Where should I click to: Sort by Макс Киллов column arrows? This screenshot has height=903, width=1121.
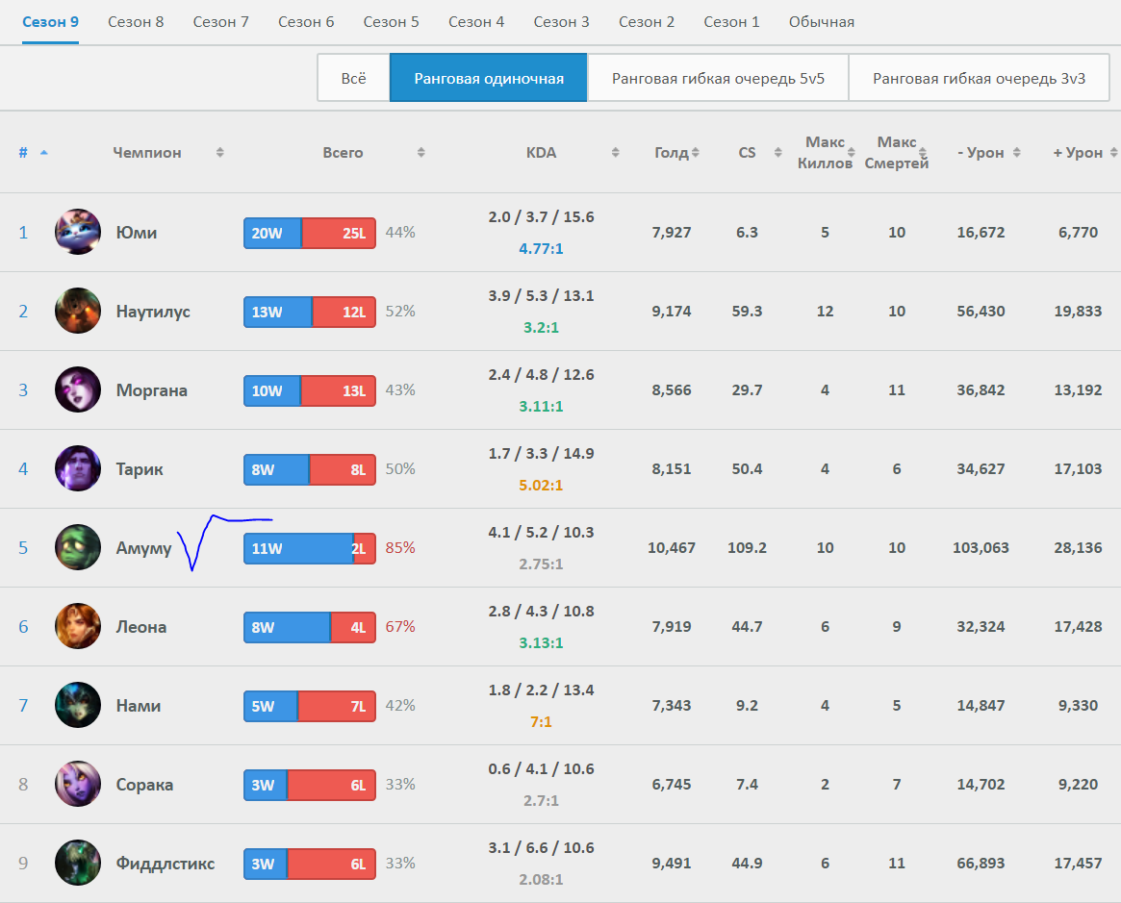point(852,152)
